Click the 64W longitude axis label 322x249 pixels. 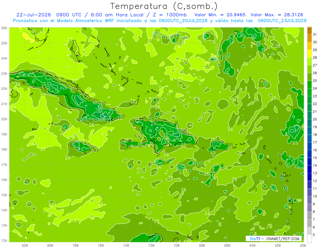(x=253, y=245)
